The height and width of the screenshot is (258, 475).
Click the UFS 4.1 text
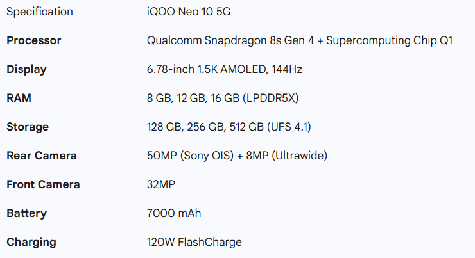point(289,127)
